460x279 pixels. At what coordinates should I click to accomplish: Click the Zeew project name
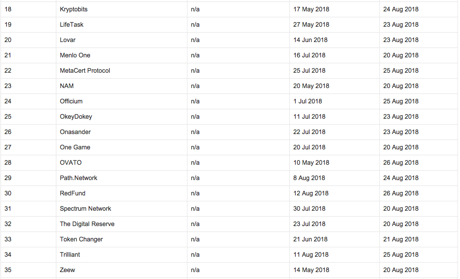(x=67, y=270)
